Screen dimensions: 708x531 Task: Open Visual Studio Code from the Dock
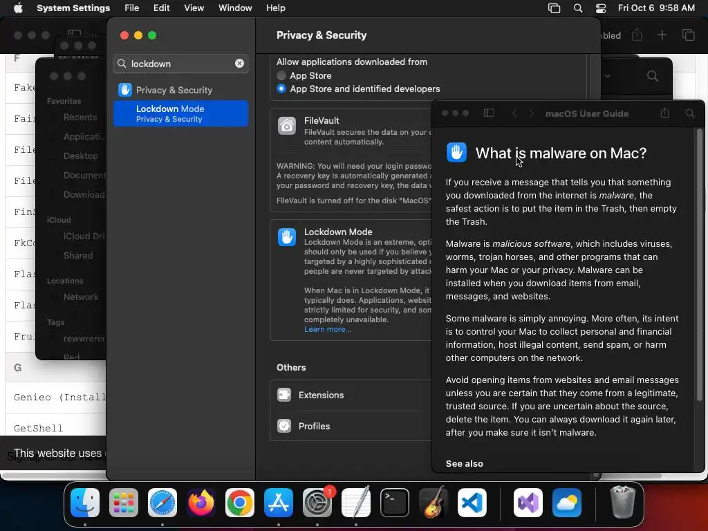pyautogui.click(x=472, y=503)
